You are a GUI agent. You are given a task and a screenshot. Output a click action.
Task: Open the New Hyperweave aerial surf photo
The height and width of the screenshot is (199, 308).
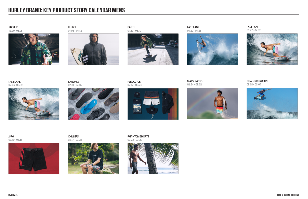tap(272, 103)
